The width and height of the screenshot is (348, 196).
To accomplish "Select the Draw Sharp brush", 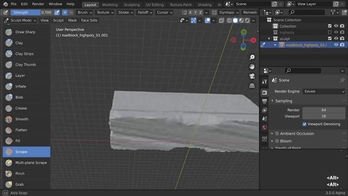I will (27, 32).
